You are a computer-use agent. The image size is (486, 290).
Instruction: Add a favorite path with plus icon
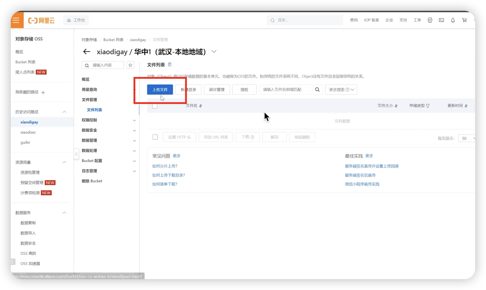[43, 93]
